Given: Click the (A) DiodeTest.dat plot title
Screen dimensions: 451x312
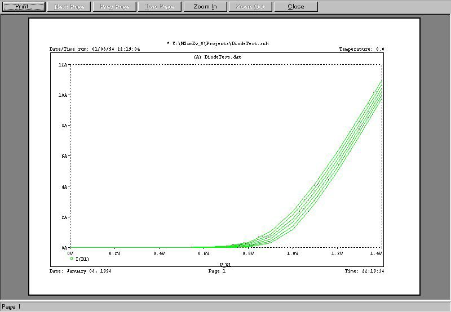Looking at the screenshot, I should (217, 57).
